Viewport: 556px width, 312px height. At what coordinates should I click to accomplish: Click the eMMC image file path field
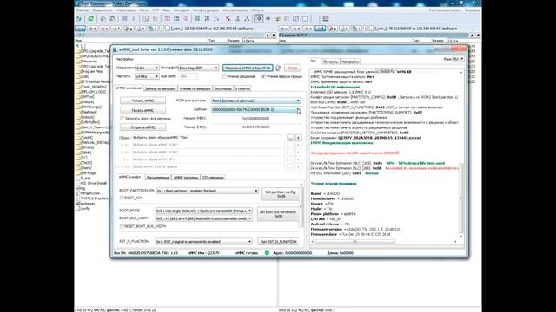click(x=208, y=138)
